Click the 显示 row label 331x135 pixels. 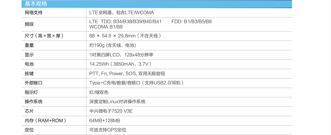[29, 55]
